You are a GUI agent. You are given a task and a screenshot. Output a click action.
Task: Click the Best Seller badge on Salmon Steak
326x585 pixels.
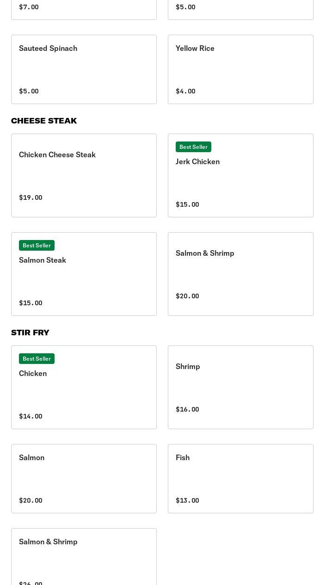coord(37,245)
